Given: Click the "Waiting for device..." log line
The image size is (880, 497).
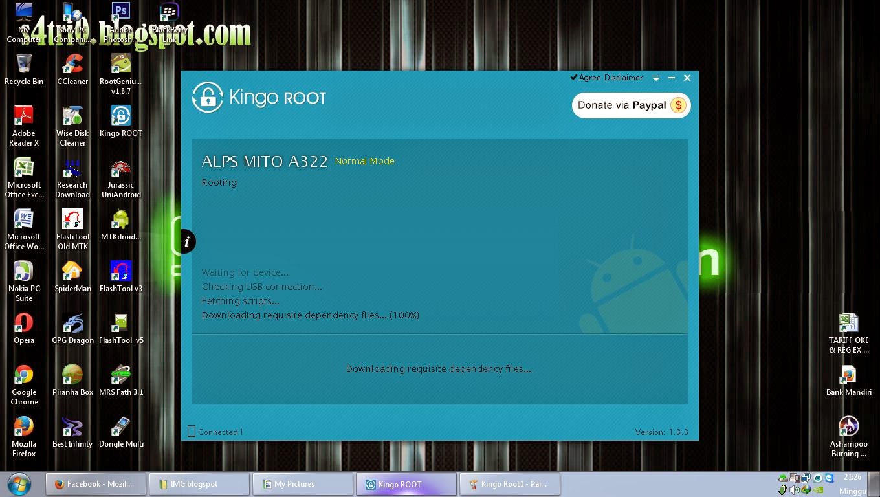Looking at the screenshot, I should pyautogui.click(x=245, y=272).
